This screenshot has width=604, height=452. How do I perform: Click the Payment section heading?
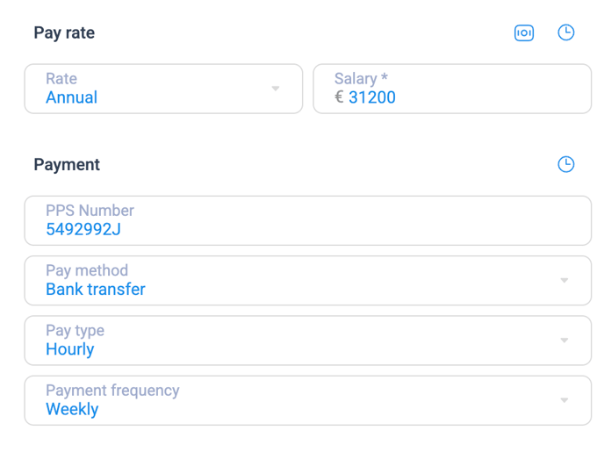(67, 165)
